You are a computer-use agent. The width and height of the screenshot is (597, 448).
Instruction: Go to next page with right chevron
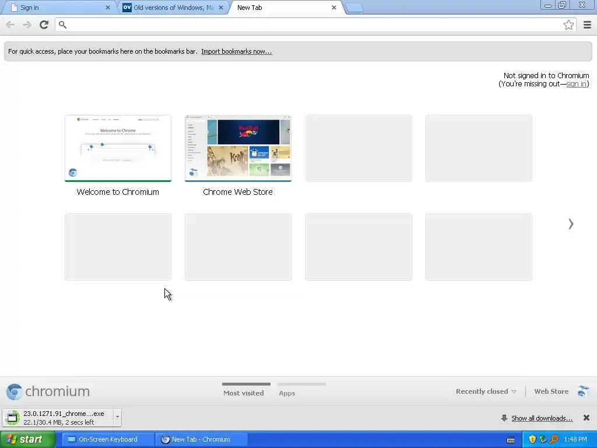point(570,224)
